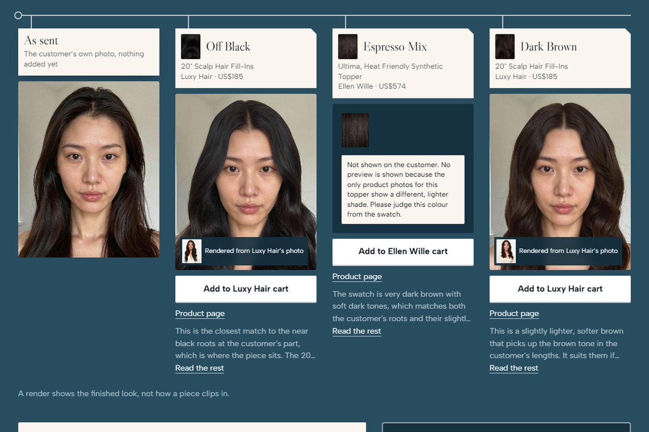Screen dimensions: 649x432
Task: Open the Dark Brown rendered preview photo
Action: click(x=560, y=182)
